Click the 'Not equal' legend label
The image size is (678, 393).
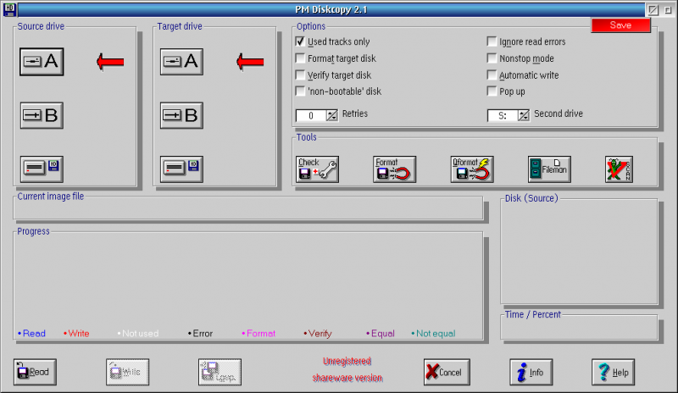pos(433,334)
